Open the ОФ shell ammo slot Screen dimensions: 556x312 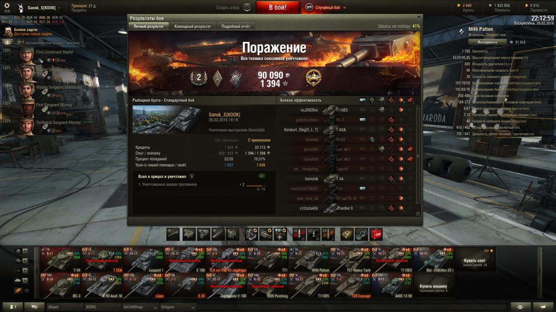pyautogui.click(x=327, y=234)
